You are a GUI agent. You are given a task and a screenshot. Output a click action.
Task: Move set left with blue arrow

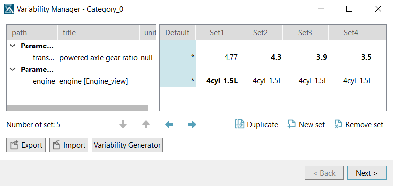pyautogui.click(x=169, y=124)
